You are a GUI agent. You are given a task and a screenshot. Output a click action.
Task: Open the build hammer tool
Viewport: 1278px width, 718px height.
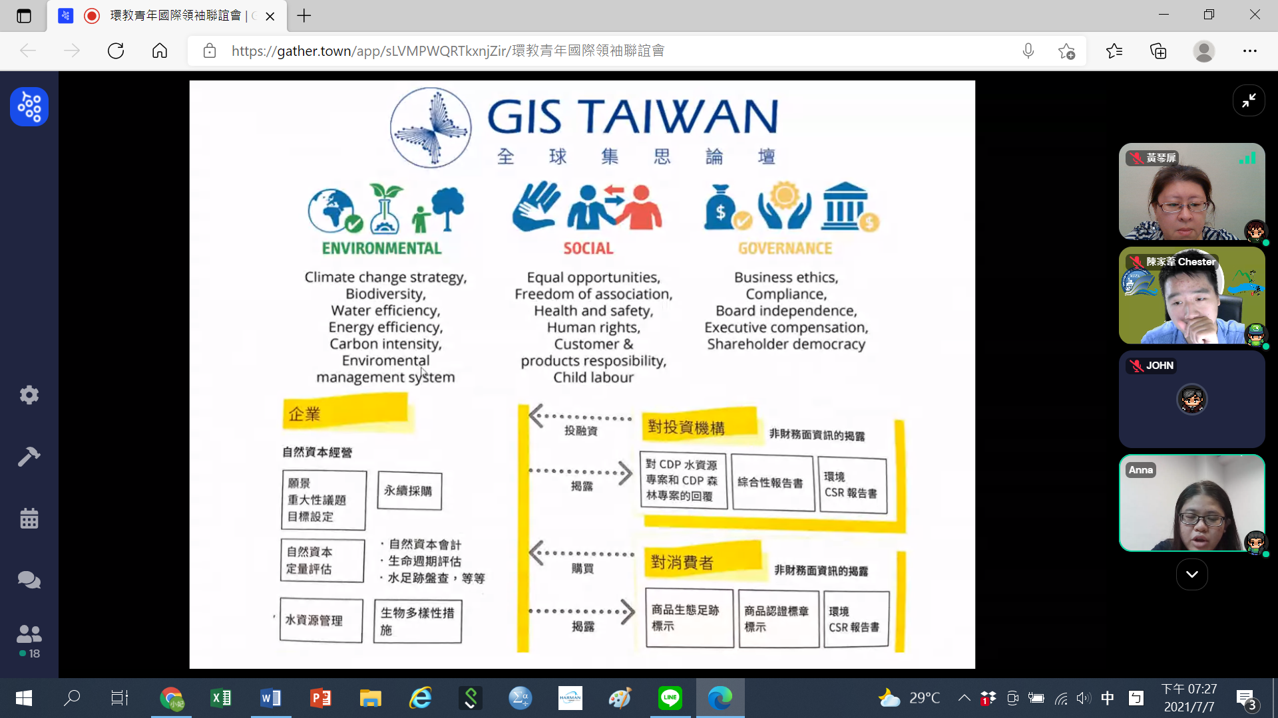click(29, 457)
